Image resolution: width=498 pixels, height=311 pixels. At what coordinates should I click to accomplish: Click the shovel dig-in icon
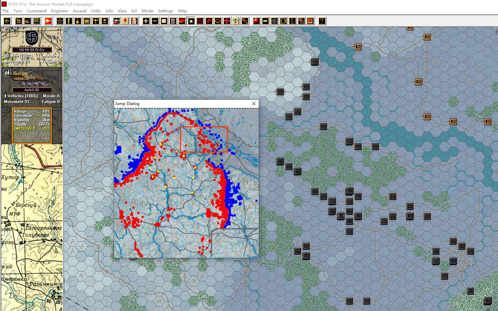click(78, 21)
